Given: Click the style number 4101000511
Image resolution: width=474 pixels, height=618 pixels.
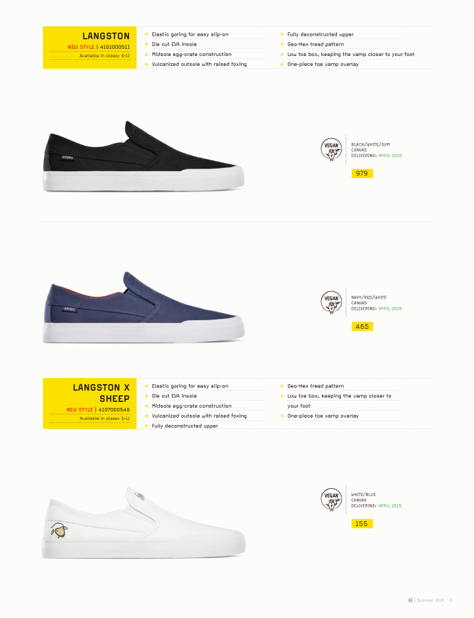Looking at the screenshot, I should click(115, 47).
